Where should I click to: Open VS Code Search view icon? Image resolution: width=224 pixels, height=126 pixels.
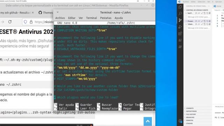tap(180, 14)
